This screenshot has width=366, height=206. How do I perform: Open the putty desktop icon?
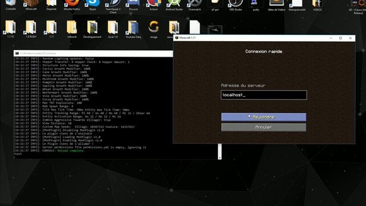tap(256, 5)
